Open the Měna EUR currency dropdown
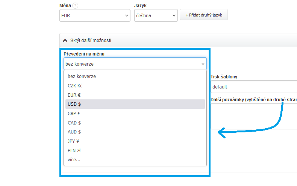Viewport: 297px width, 186px height. [x=95, y=15]
